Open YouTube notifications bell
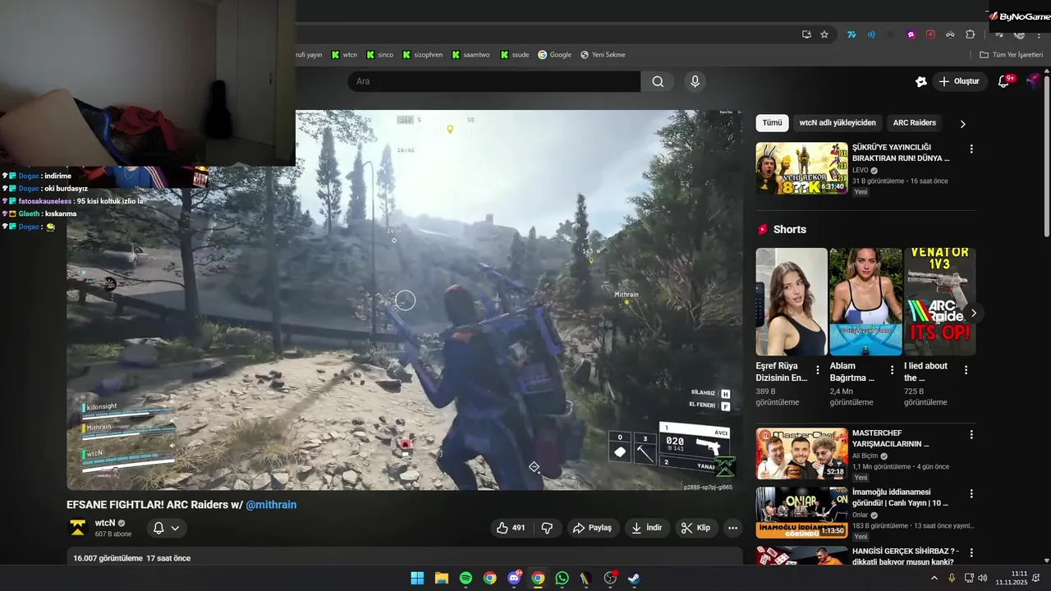This screenshot has width=1051, height=591. 1003,81
